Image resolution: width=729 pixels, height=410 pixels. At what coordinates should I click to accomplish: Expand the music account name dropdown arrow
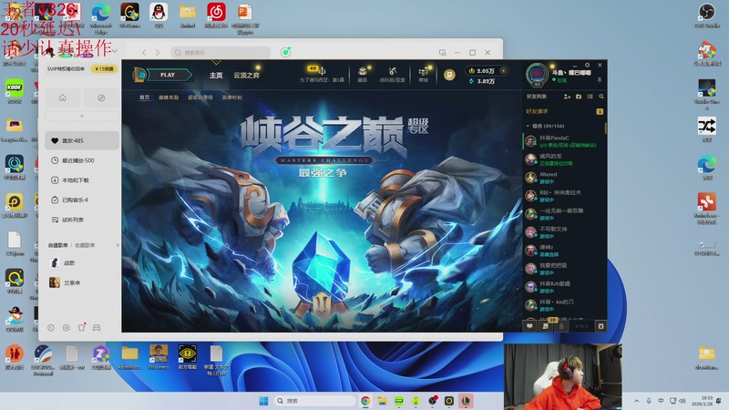[x=115, y=50]
